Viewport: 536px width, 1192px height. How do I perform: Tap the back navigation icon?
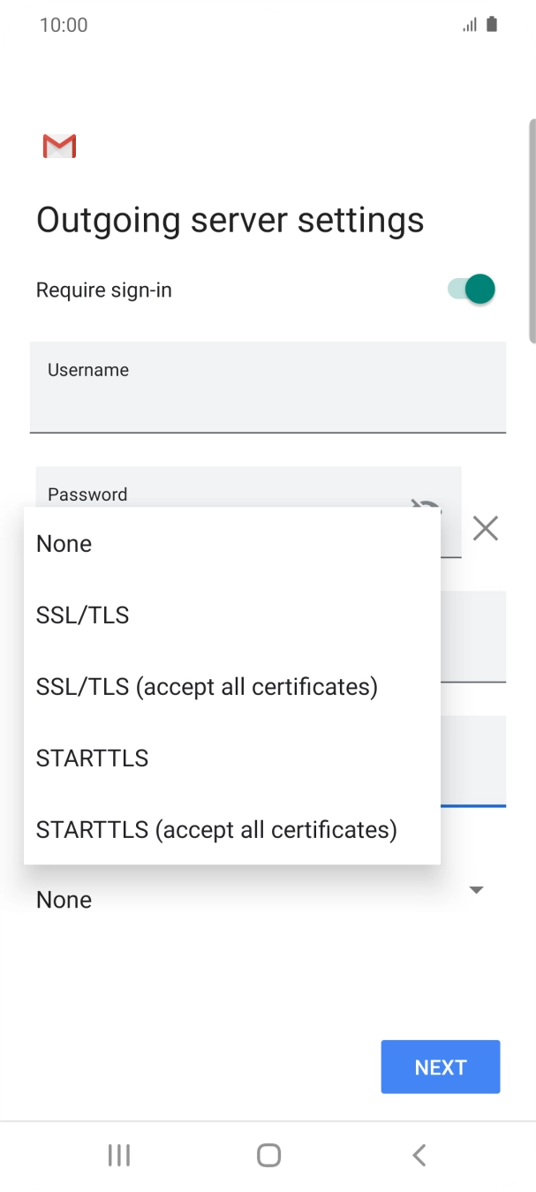click(419, 1155)
